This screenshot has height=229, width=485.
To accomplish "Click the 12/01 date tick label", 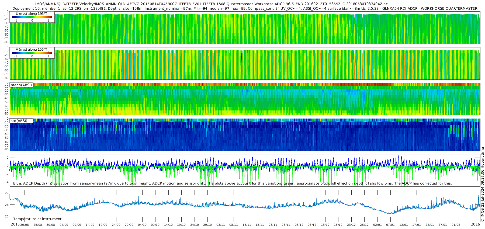I will point(404,225).
